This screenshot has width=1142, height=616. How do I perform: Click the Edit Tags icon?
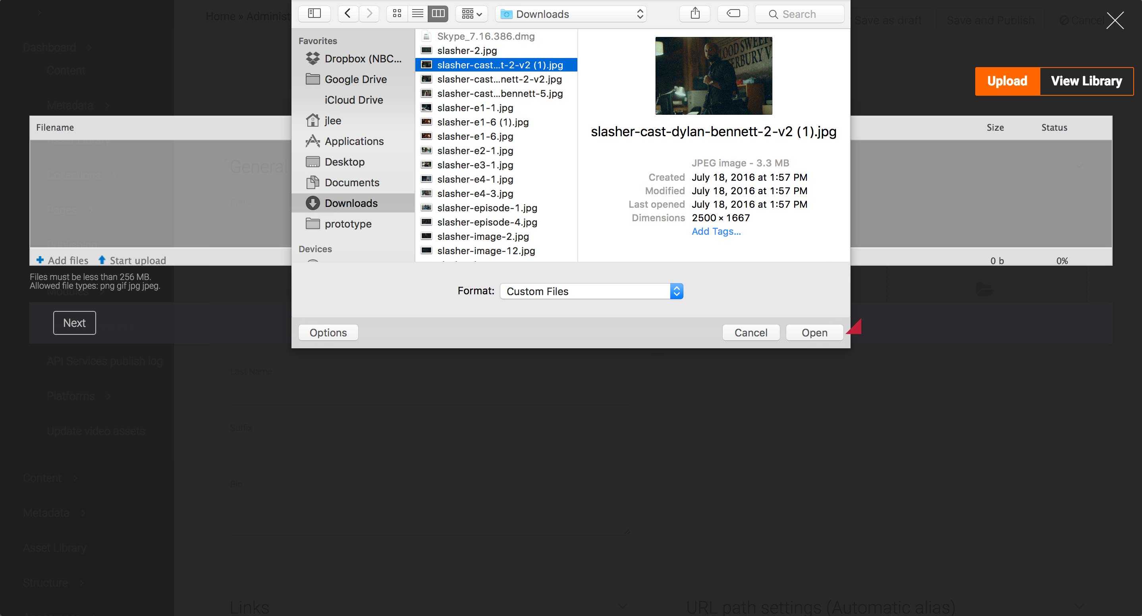point(733,14)
